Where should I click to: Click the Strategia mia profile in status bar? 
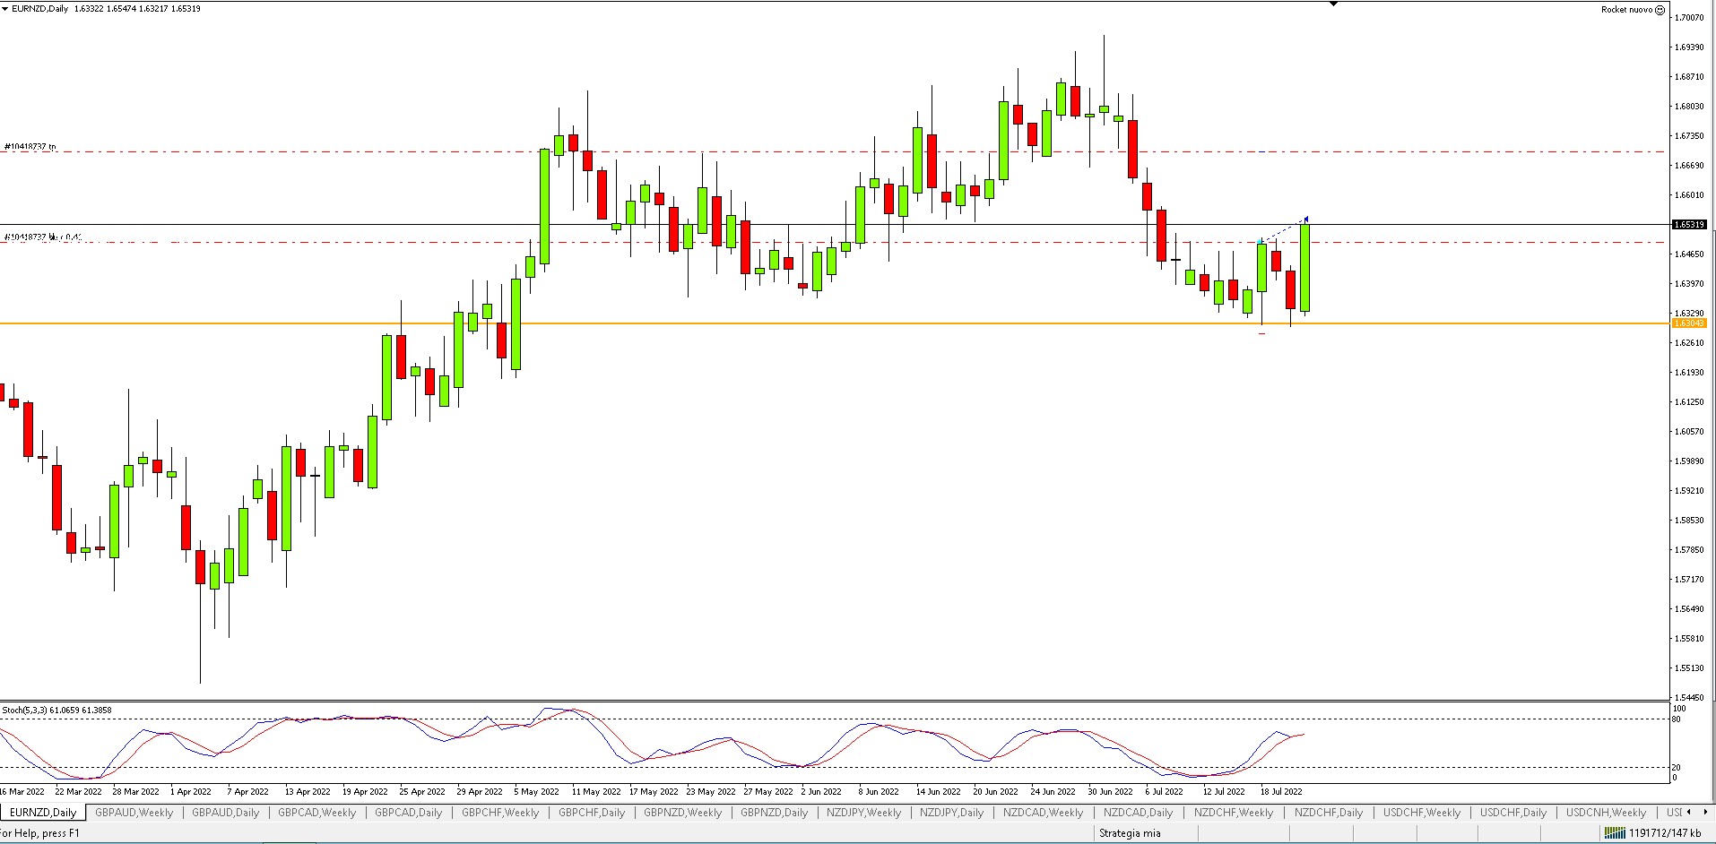click(x=1130, y=833)
